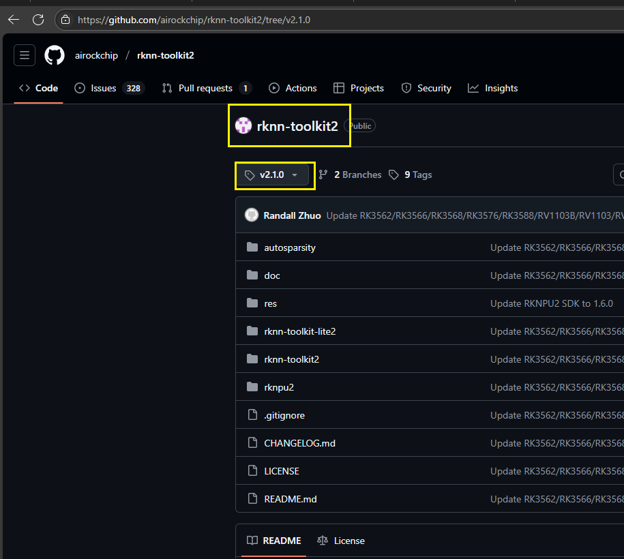Open the autosparsity folder
This screenshot has width=624, height=559.
tap(290, 247)
